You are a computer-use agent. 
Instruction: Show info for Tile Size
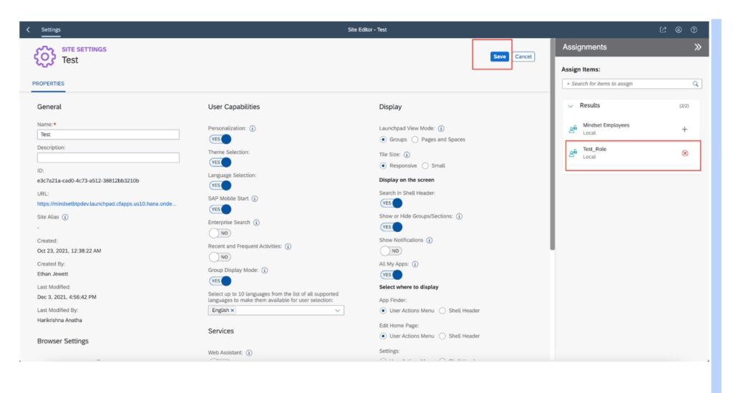coord(407,155)
